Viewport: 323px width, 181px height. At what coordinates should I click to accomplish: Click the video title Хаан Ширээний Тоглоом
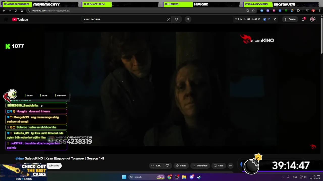(x=64, y=158)
